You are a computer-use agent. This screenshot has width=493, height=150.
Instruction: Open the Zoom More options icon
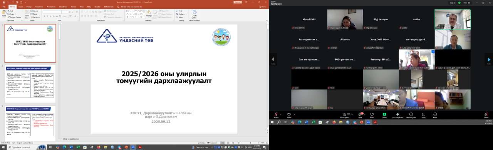(x=435, y=114)
